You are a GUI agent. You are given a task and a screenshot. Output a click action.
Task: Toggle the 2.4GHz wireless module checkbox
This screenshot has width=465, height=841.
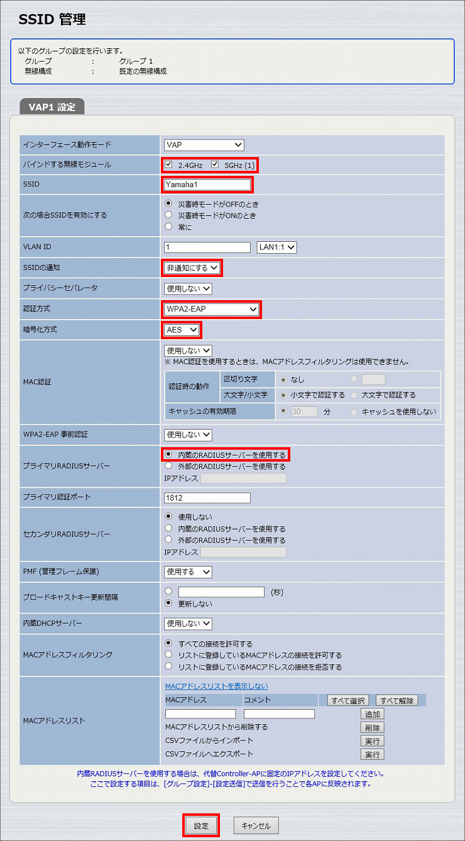pyautogui.click(x=168, y=165)
